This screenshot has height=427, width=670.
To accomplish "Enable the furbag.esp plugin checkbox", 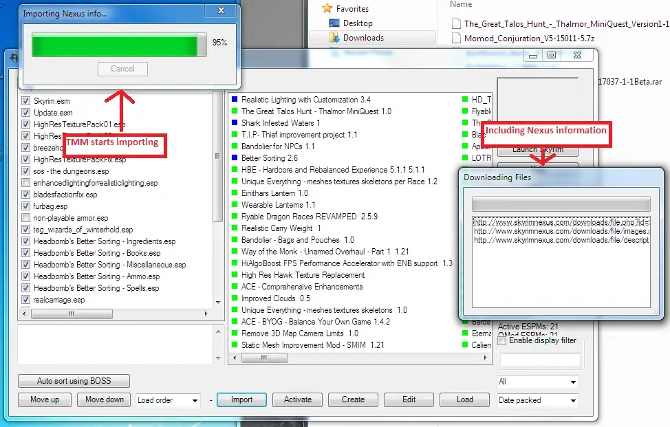I will tap(25, 206).
